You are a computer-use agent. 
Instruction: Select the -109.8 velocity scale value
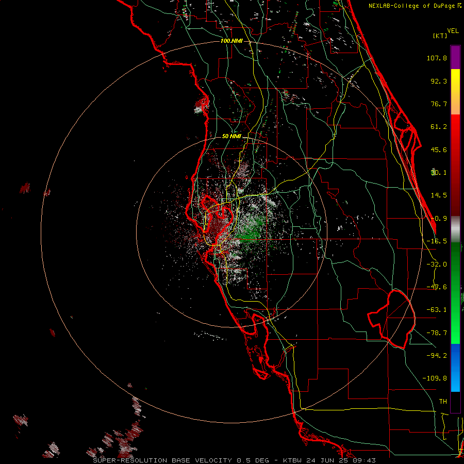point(435,378)
